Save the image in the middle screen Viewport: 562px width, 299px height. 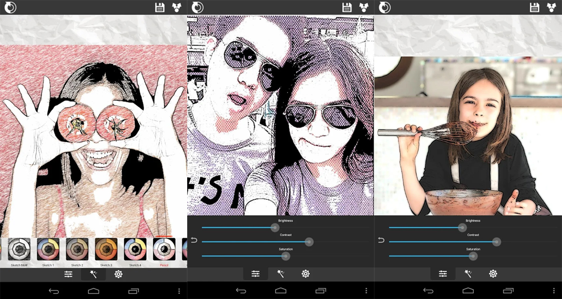[x=347, y=7]
